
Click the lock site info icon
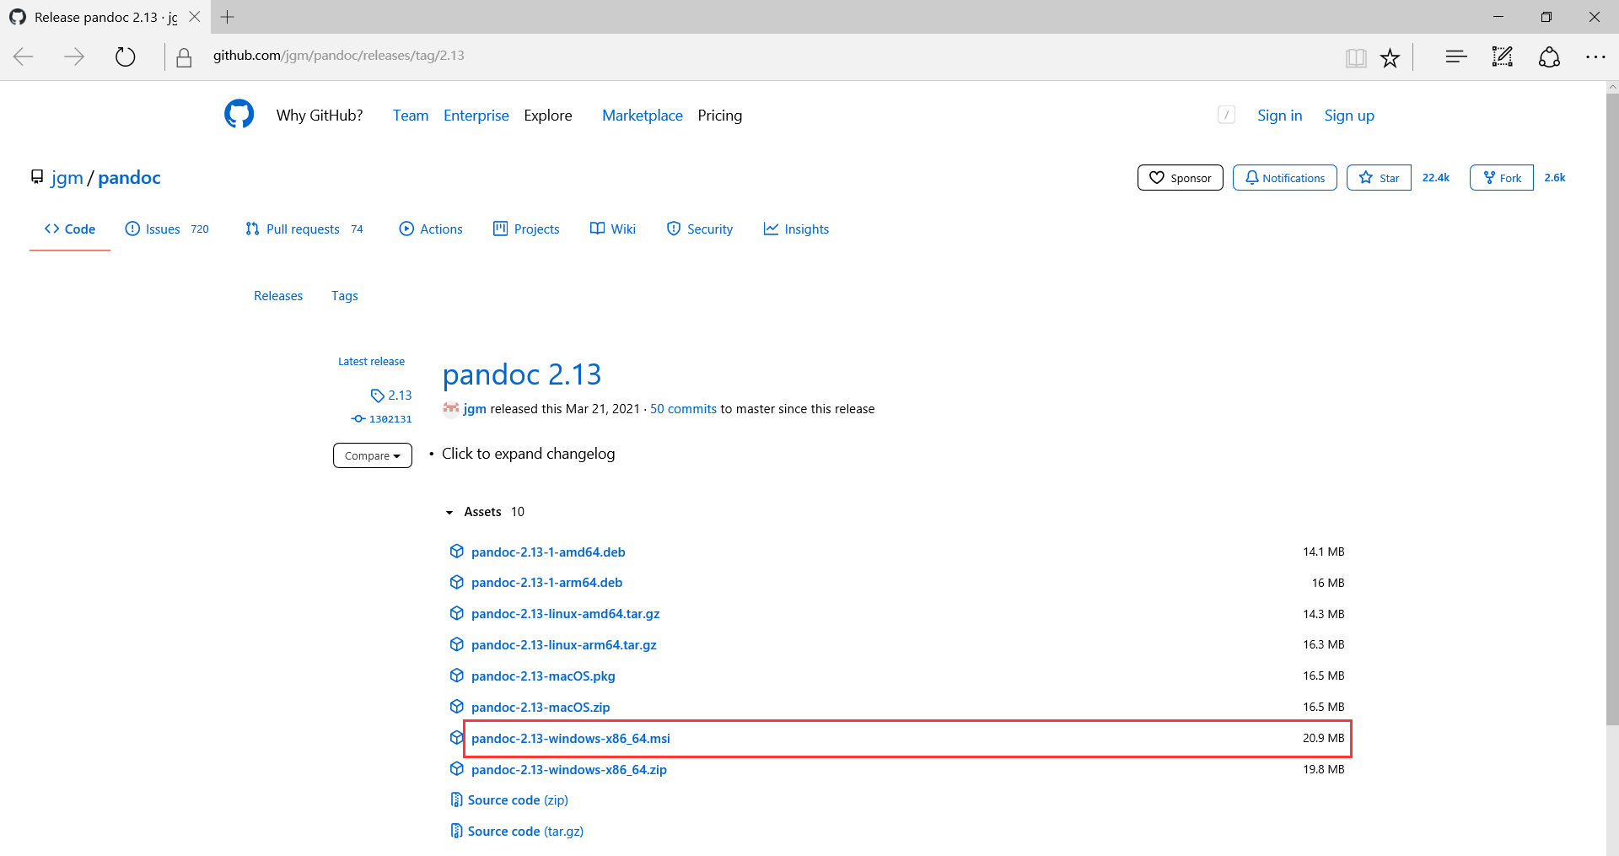point(184,57)
